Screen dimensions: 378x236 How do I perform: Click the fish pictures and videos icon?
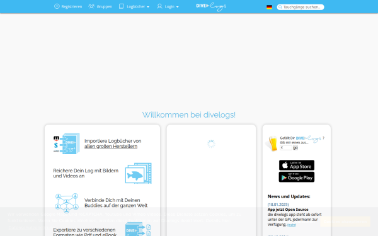(139, 173)
